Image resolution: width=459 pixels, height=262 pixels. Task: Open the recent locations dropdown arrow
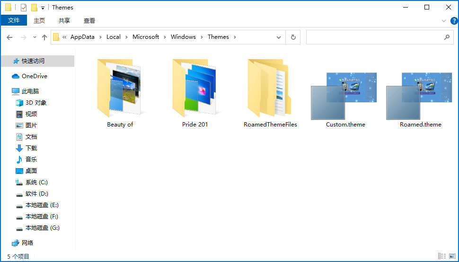pyautogui.click(x=35, y=37)
